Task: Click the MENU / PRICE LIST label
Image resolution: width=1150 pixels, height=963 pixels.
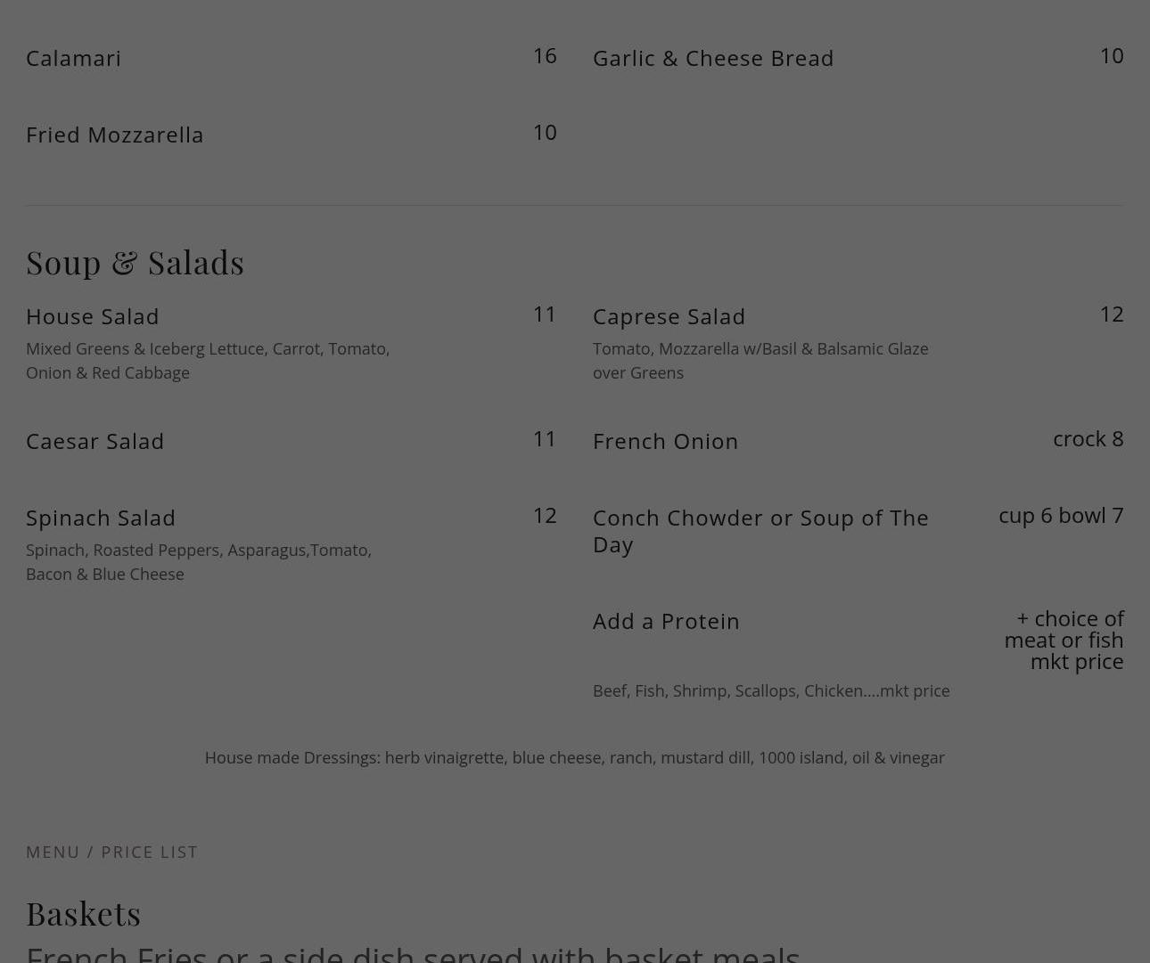Action: coord(111,852)
